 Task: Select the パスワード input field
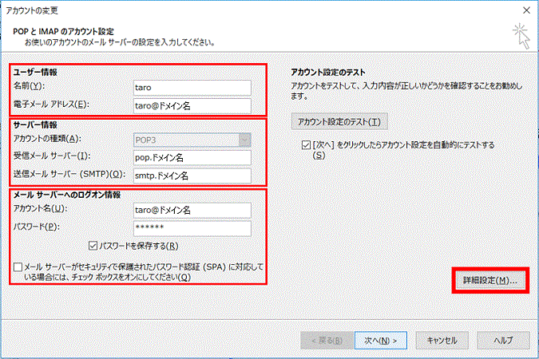[x=192, y=228]
